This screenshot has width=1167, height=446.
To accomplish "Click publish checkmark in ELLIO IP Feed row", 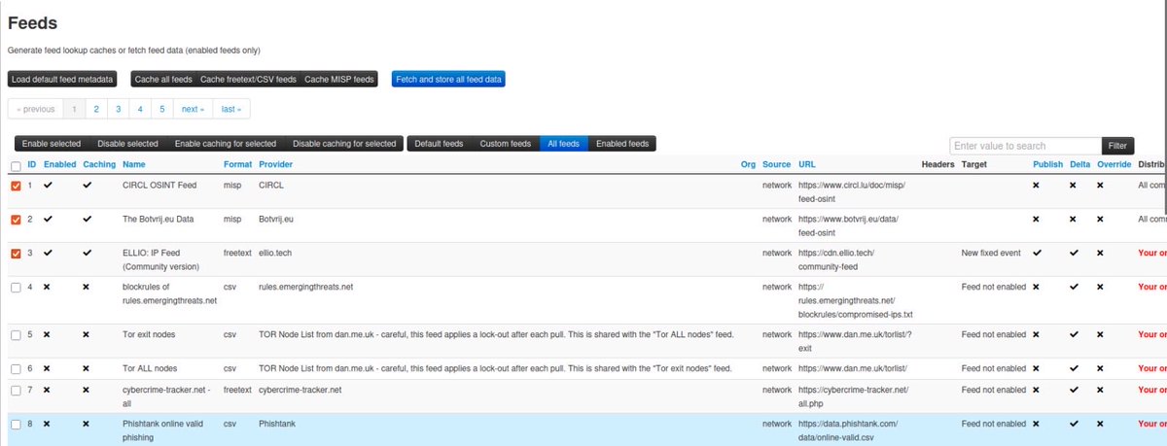I will tap(1038, 253).
